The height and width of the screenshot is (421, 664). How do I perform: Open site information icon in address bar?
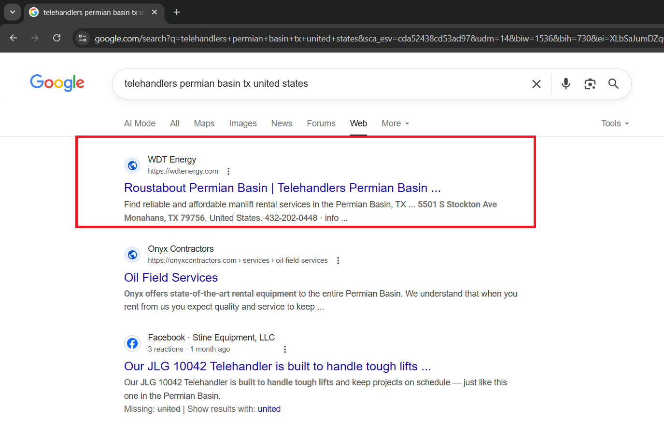(x=83, y=38)
